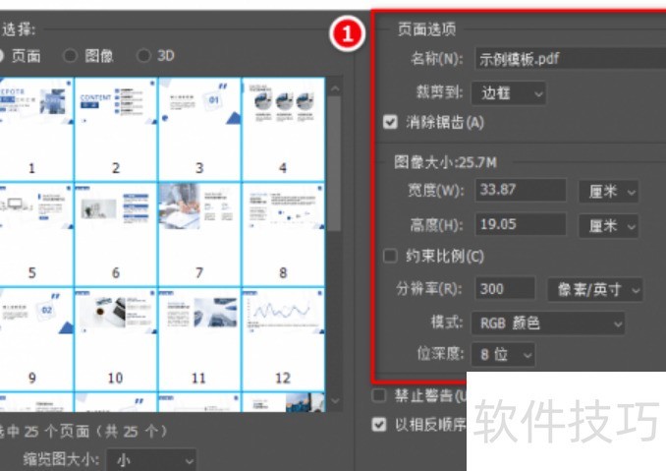Select page thumbnail 6
Screen dimensions: 666x471
pyautogui.click(x=116, y=234)
